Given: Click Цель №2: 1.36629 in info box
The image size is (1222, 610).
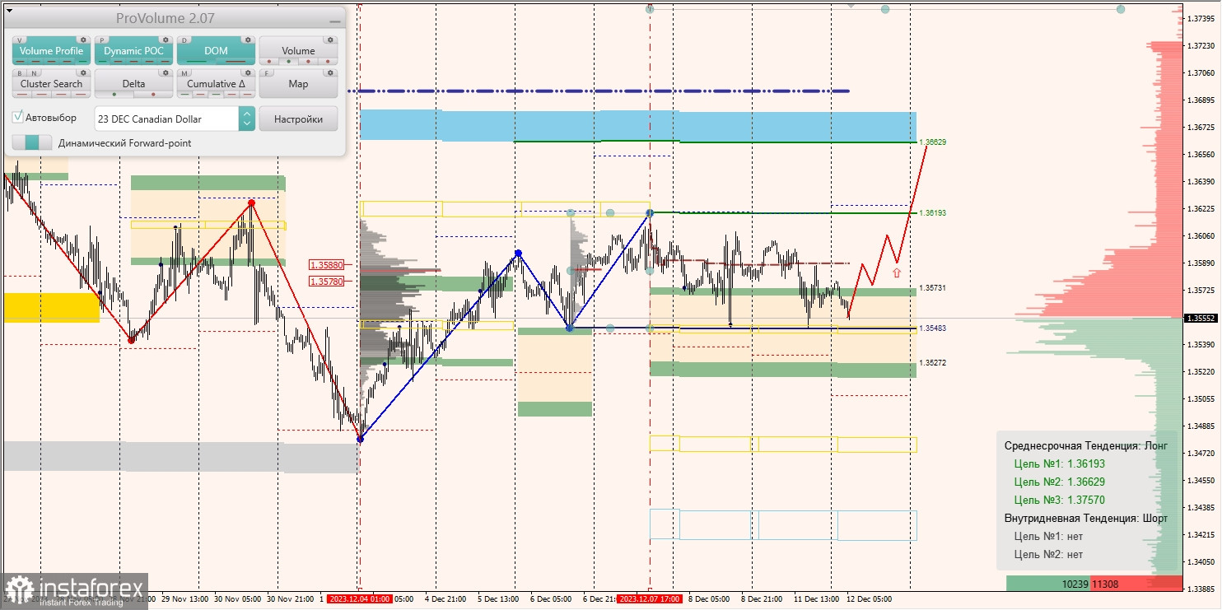Looking at the screenshot, I should (1060, 482).
